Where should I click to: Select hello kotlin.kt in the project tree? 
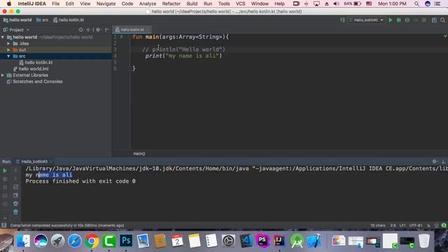tap(36, 62)
